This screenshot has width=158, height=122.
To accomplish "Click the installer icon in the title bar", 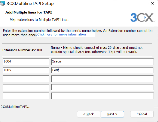I will pyautogui.click(x=2, y=3).
